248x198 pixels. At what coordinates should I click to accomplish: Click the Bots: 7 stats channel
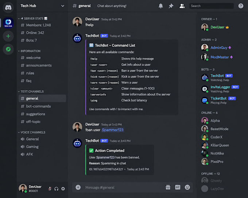click(42, 40)
